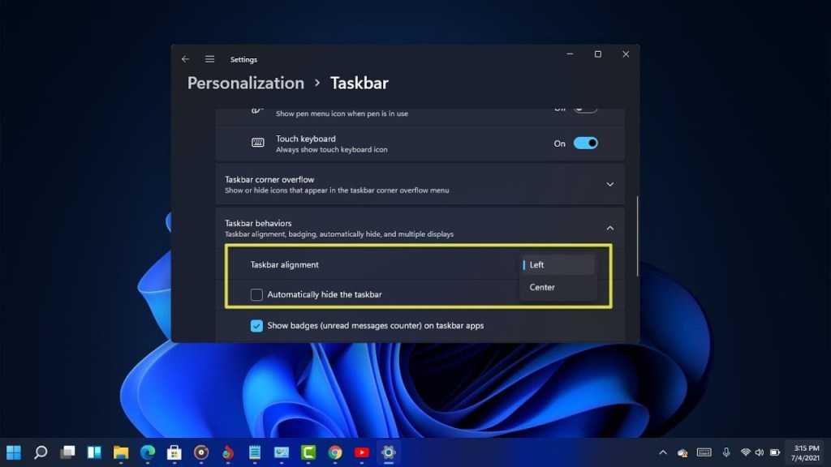The image size is (831, 467).
Task: Click the Personalization breadcrumb link
Action: tap(246, 84)
